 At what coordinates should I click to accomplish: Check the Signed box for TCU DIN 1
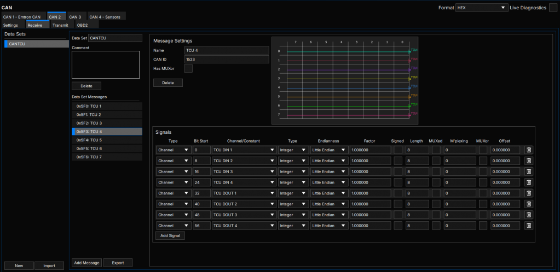click(x=397, y=150)
